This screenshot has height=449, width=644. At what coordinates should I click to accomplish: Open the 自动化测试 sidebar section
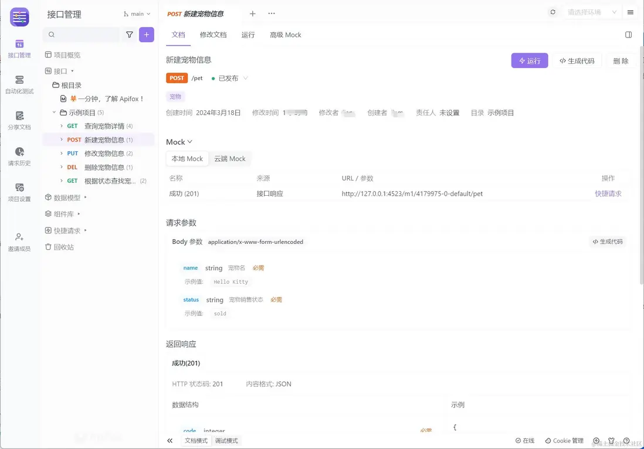(x=19, y=85)
